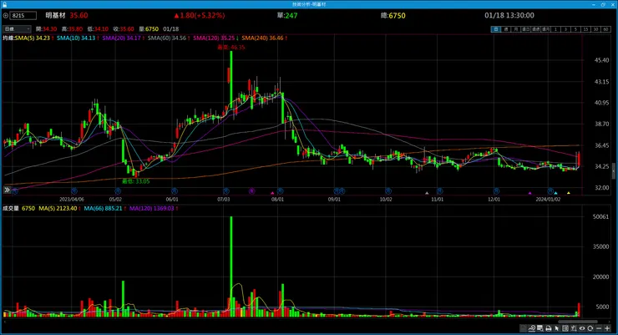This screenshot has height=335, width=618.
Task: Click the volume MA(5) 2123.40 label
Action: pyautogui.click(x=59, y=208)
